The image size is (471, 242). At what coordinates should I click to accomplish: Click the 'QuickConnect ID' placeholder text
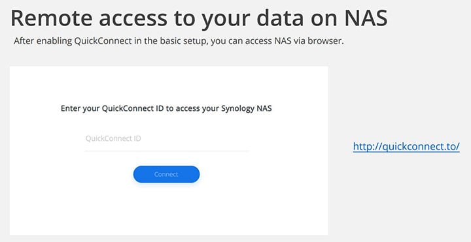tap(113, 138)
